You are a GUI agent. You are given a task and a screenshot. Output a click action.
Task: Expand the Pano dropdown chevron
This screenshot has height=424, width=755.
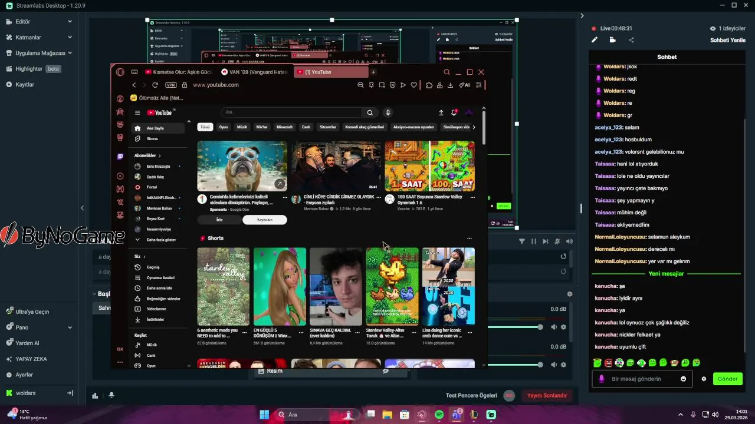[x=70, y=327]
